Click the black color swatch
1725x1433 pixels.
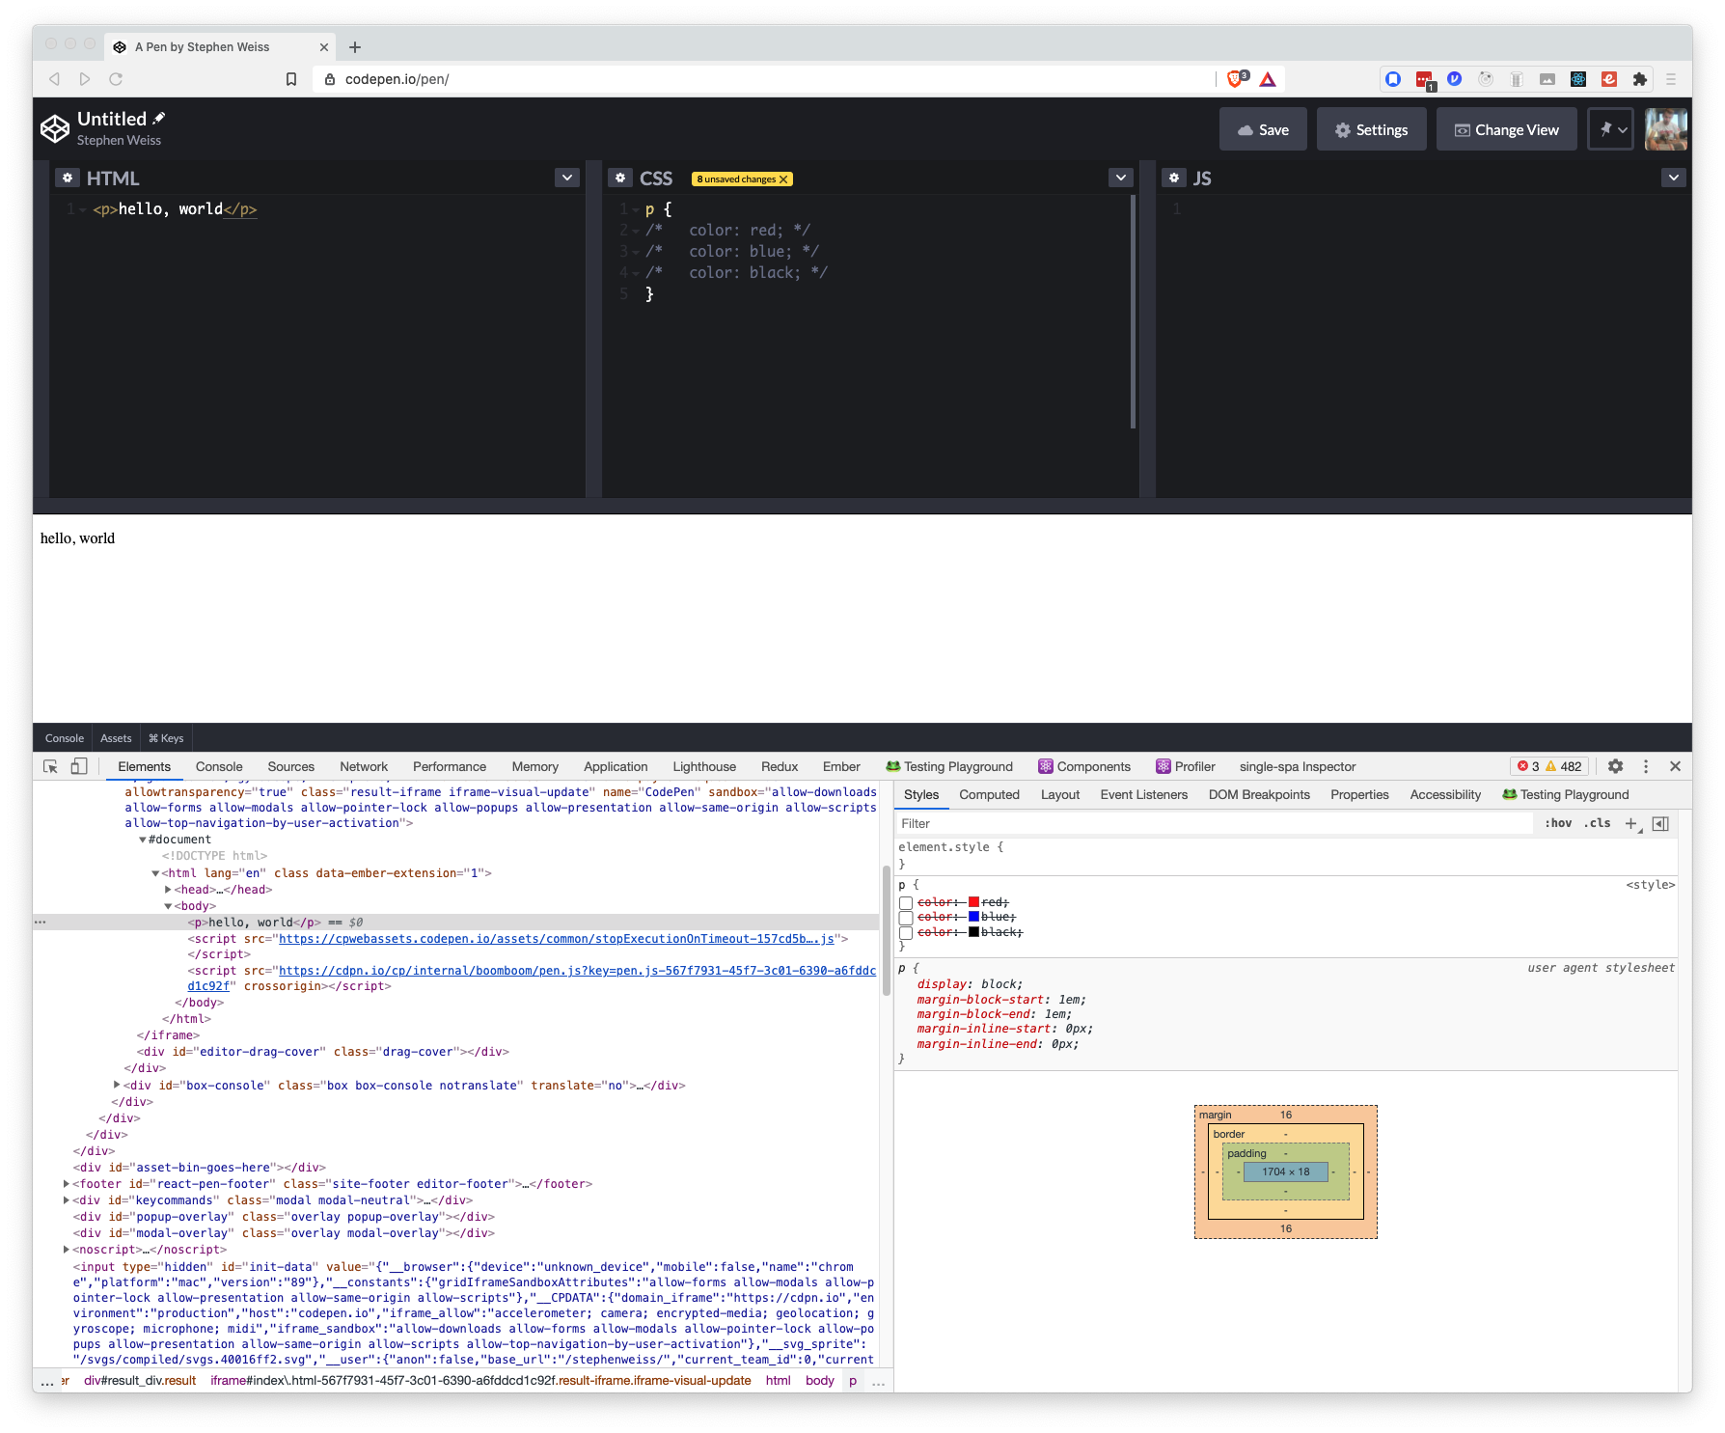(973, 931)
